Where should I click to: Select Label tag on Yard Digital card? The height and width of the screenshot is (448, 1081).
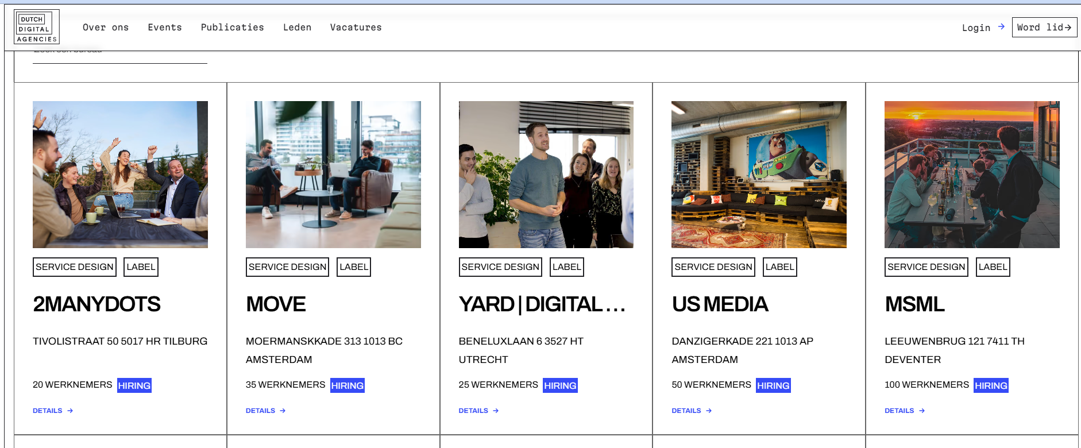tap(567, 267)
